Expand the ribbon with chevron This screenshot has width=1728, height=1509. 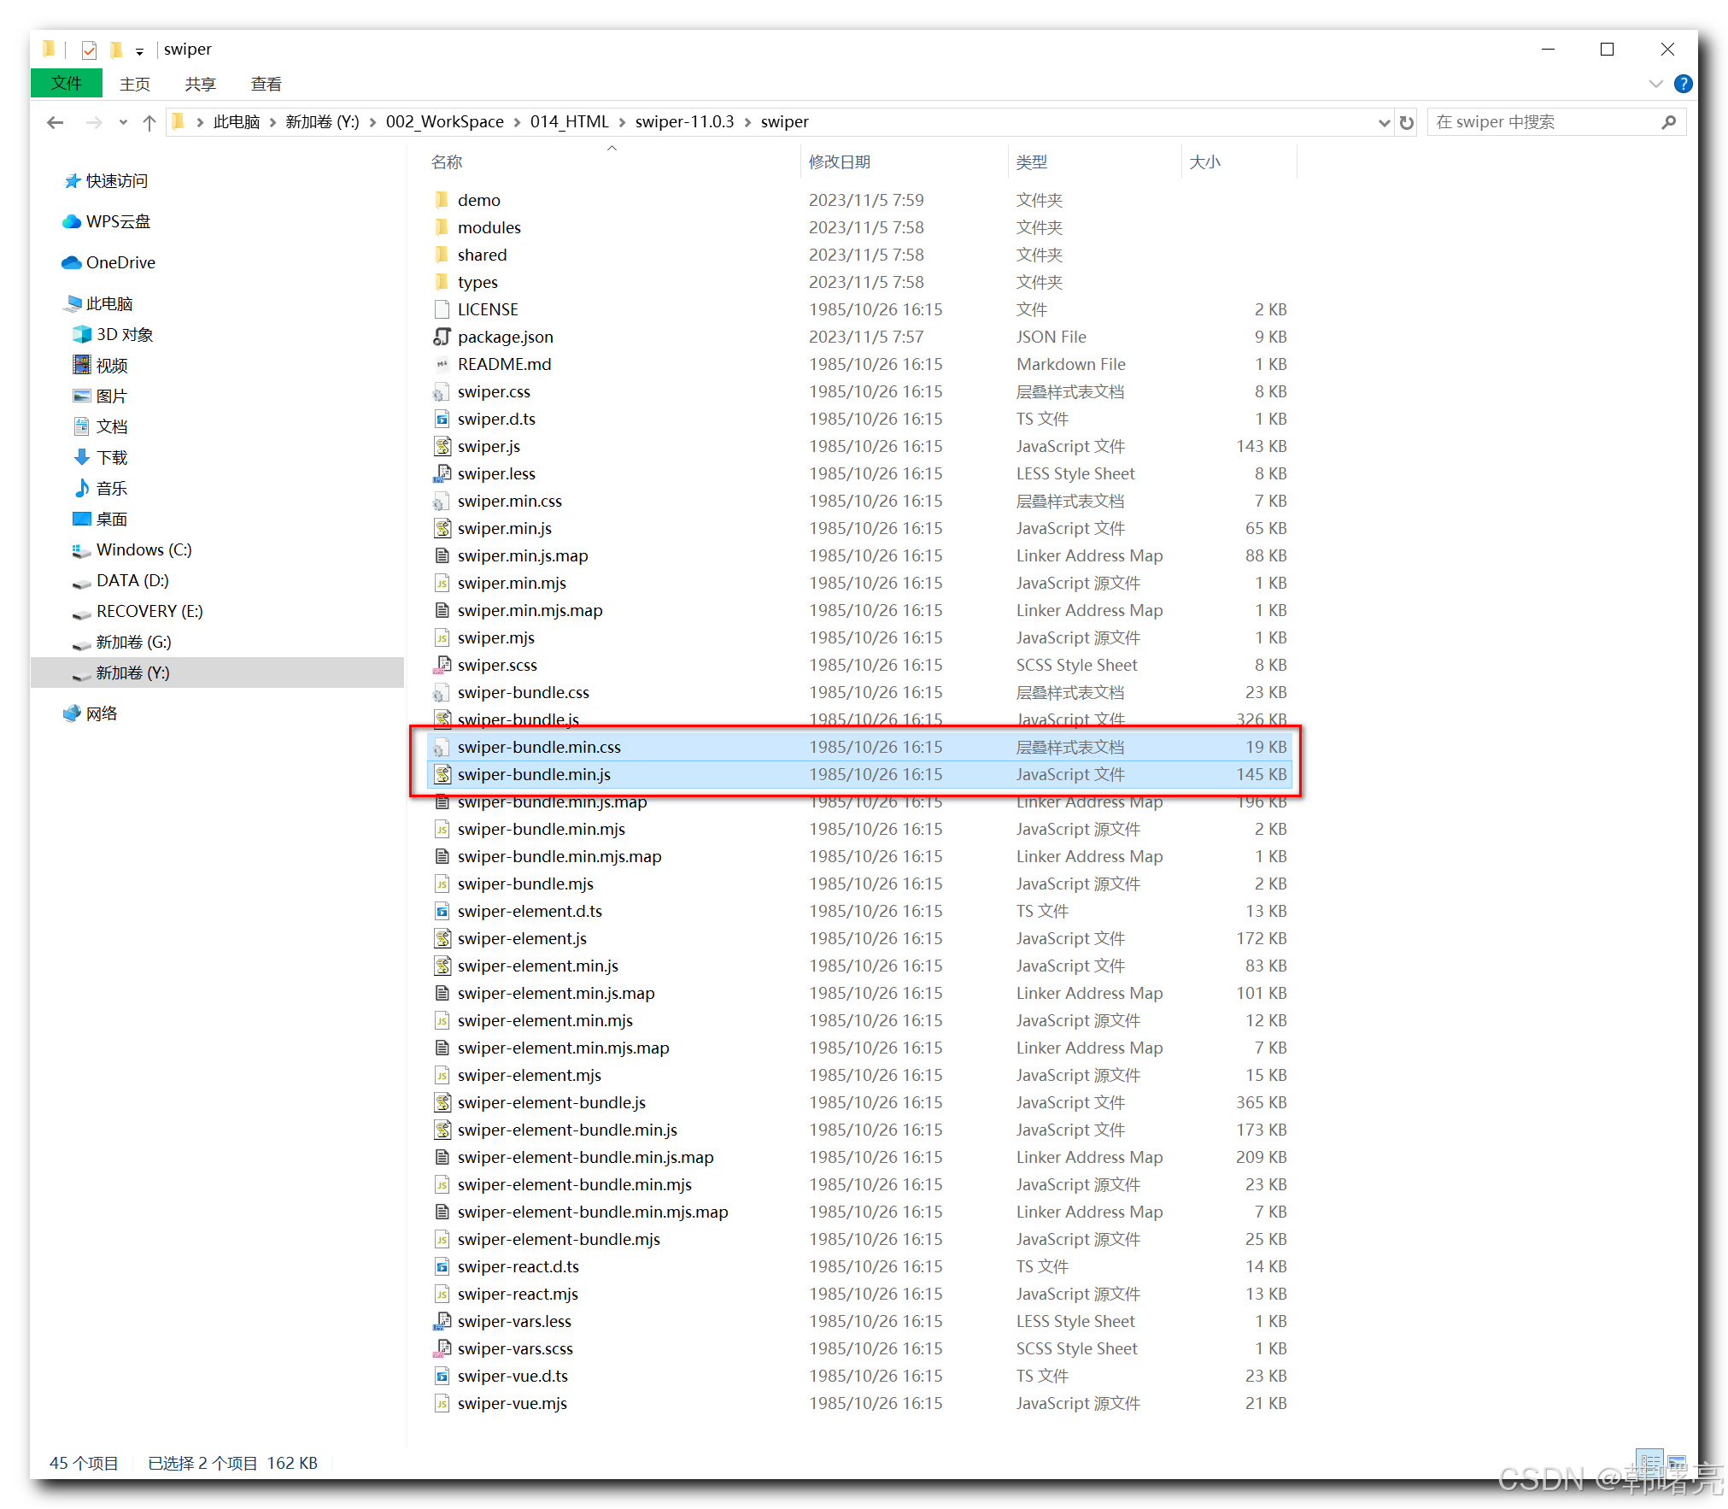pyautogui.click(x=1655, y=84)
